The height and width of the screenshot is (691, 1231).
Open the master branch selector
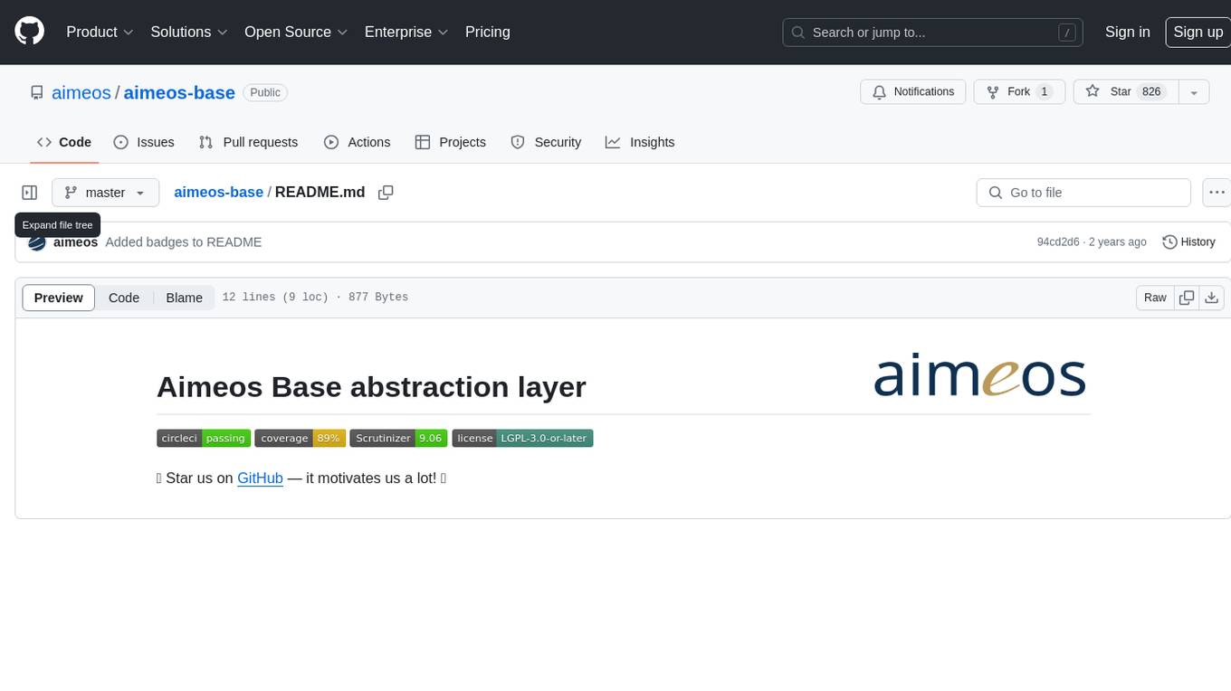click(x=105, y=193)
